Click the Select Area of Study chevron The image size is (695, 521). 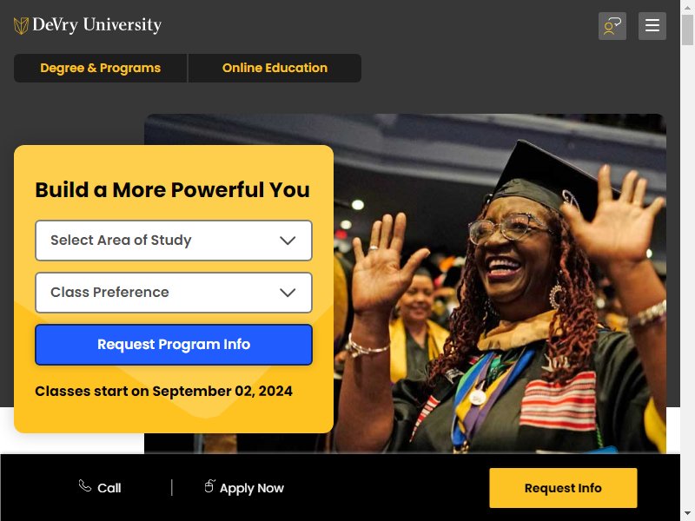tap(288, 241)
